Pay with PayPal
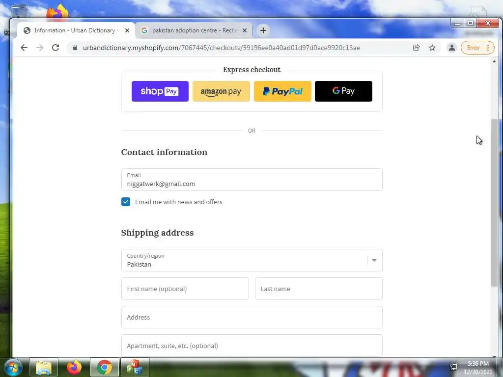Screen dimensions: 503x377 [x=282, y=91]
